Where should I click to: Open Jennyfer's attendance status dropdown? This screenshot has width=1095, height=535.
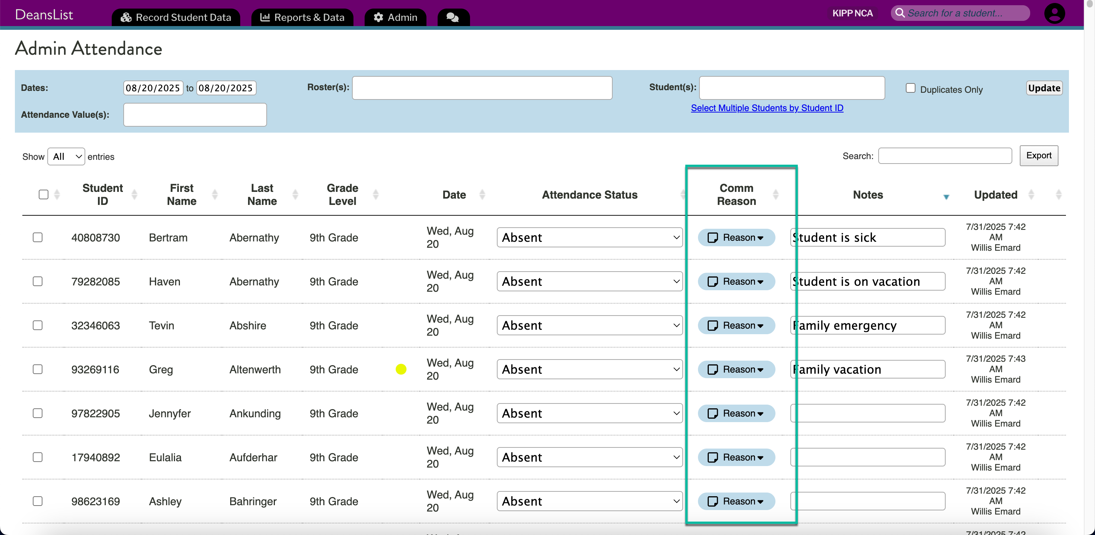pos(590,413)
